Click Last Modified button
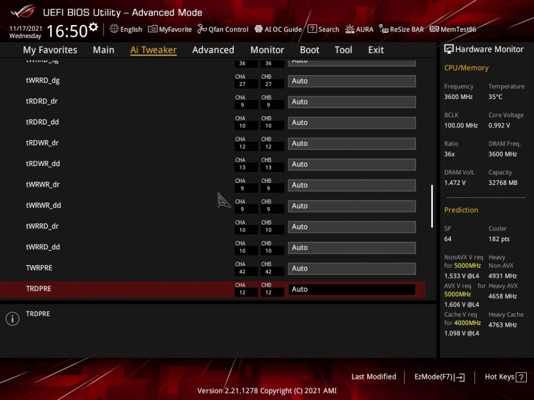 (x=374, y=377)
